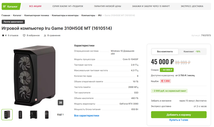The width and height of the screenshot is (214, 127).
Task: Click Добавить в корзину button
Action: click(179, 115)
